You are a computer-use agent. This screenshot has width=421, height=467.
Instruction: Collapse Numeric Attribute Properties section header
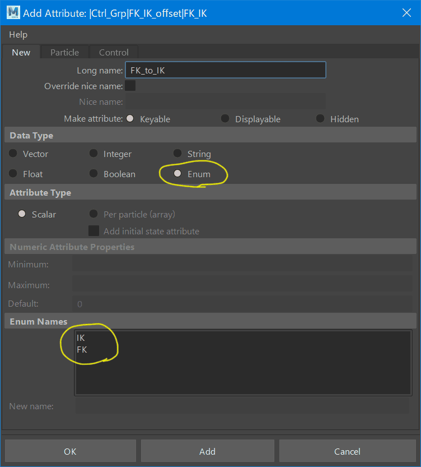tap(210, 247)
